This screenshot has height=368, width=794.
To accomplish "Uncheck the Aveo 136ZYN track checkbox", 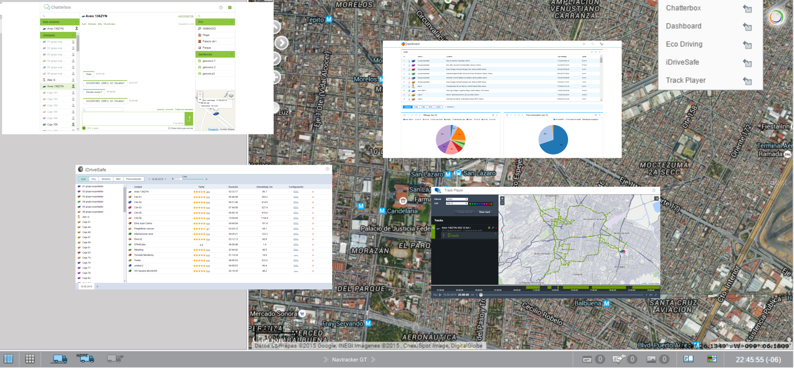I will point(434,228).
